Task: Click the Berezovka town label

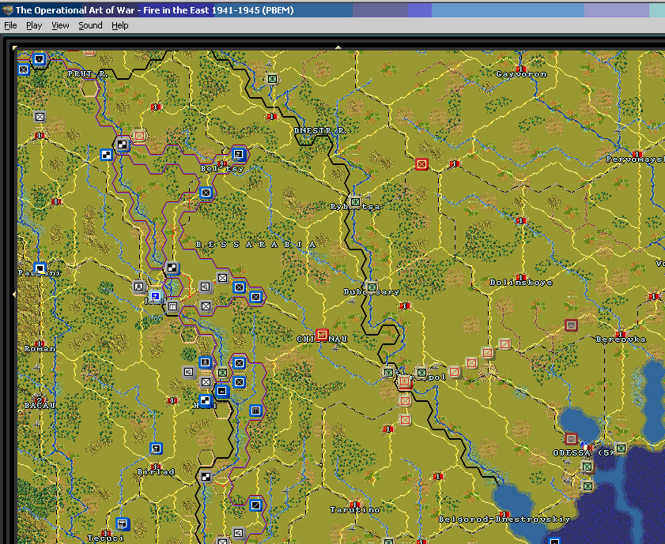Action: pyautogui.click(x=621, y=339)
